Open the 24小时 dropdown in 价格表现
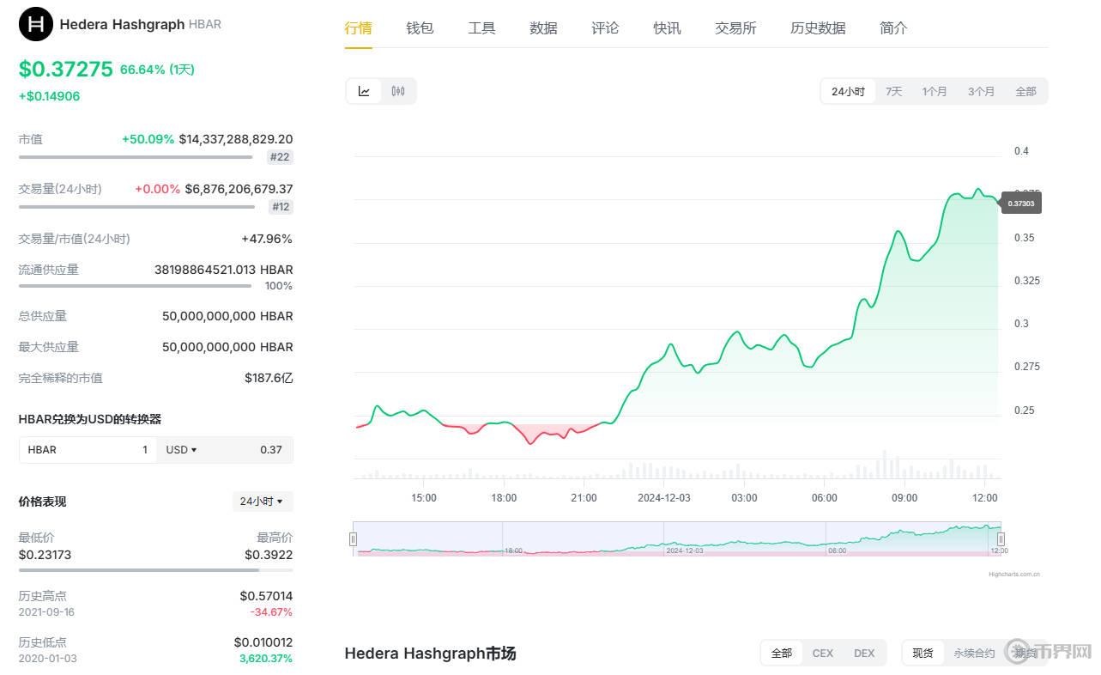Screen dimensions: 1101x675 (x=263, y=501)
